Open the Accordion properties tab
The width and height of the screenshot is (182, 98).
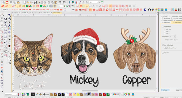point(166,18)
